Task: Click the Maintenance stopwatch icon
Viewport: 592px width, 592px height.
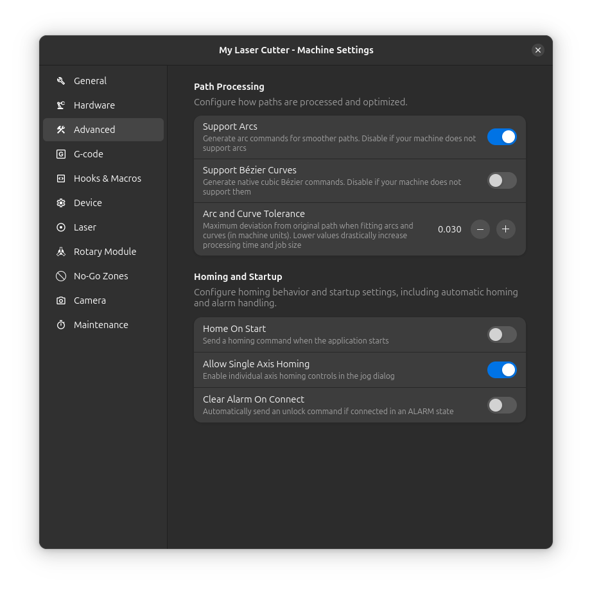Action: coord(61,325)
